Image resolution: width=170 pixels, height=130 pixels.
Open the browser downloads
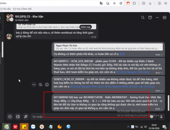click(x=150, y=3)
